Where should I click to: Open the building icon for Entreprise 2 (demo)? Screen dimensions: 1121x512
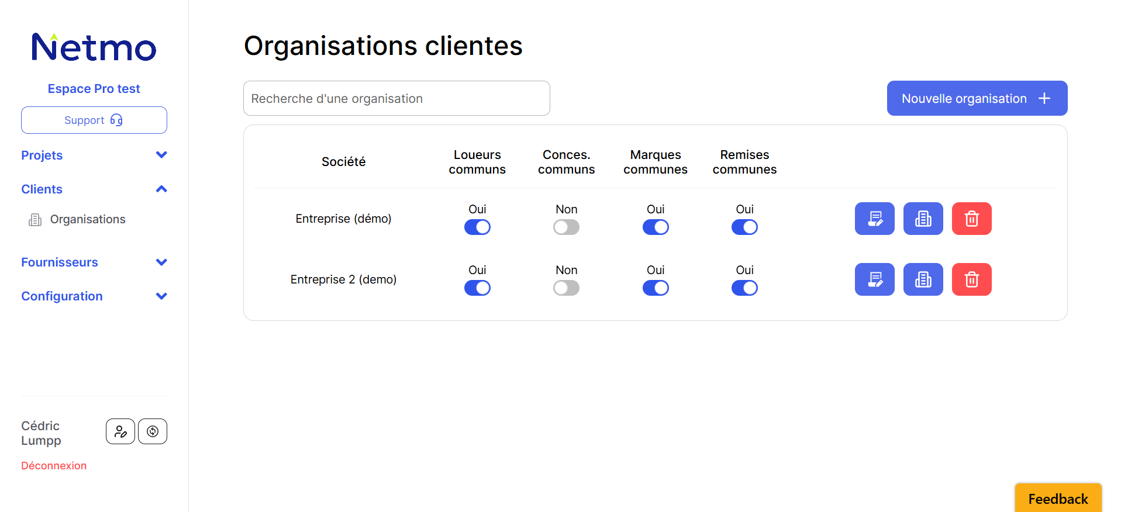coord(923,279)
